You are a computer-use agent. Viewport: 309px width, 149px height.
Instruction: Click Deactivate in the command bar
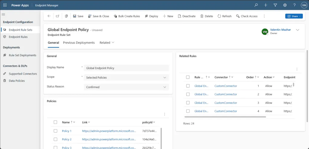(x=186, y=16)
